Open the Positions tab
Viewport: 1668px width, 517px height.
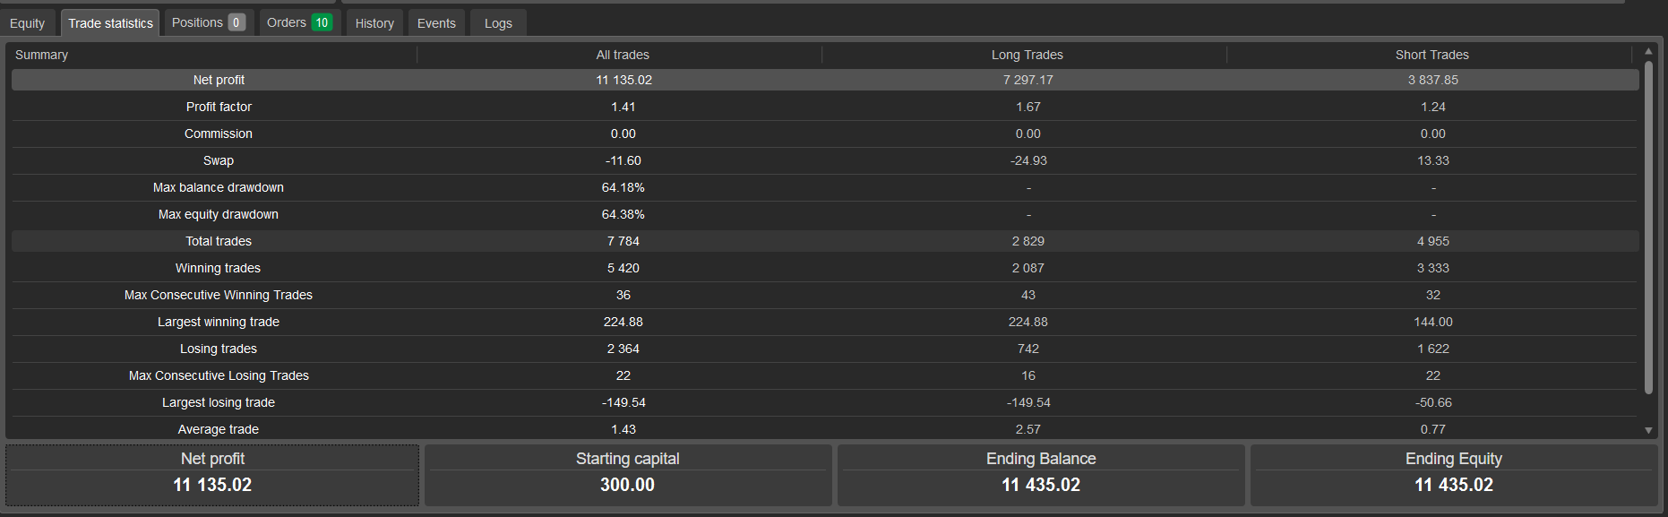pyautogui.click(x=197, y=22)
